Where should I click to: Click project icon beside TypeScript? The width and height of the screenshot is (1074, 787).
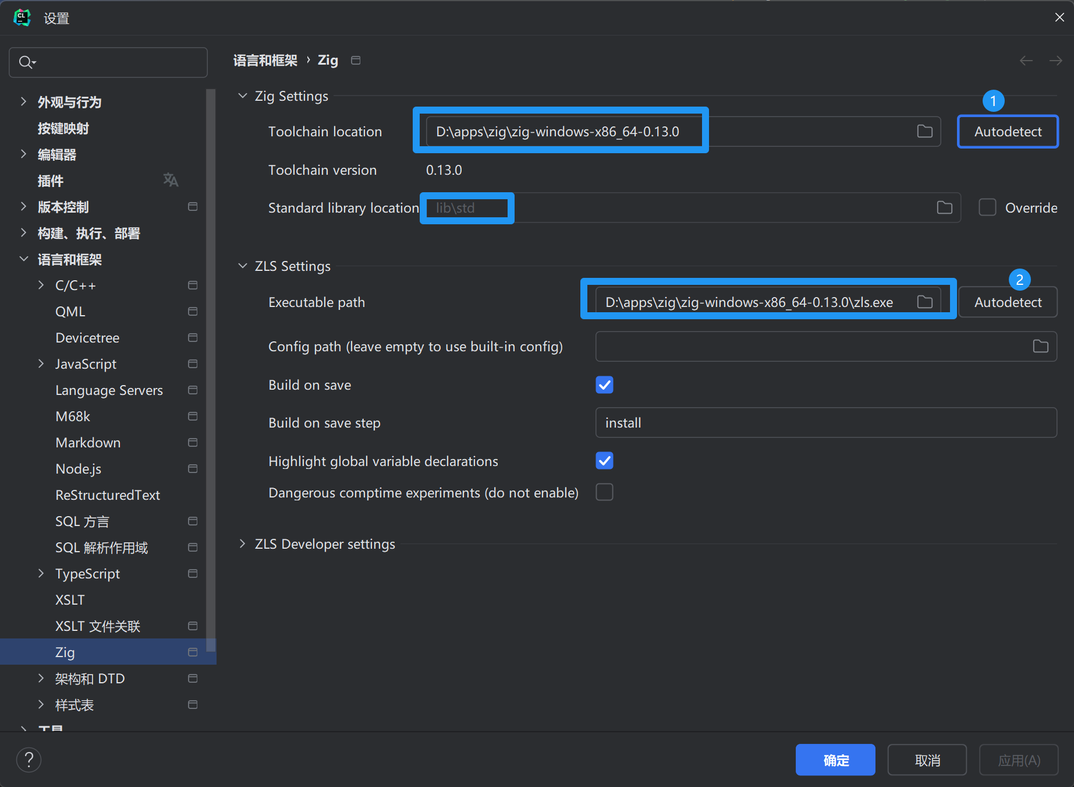pos(193,574)
